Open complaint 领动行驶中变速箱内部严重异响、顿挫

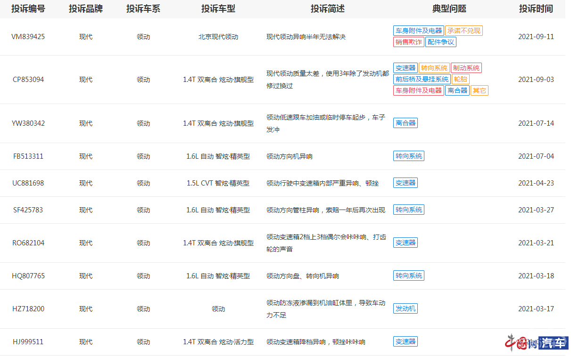tap(323, 183)
